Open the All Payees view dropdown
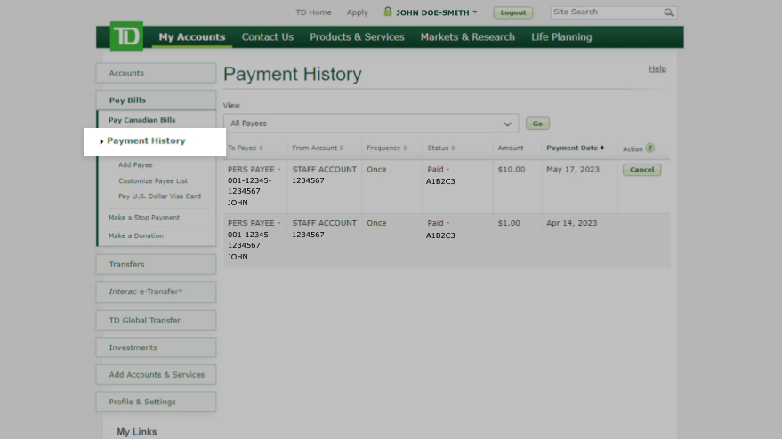782x439 pixels. click(371, 123)
